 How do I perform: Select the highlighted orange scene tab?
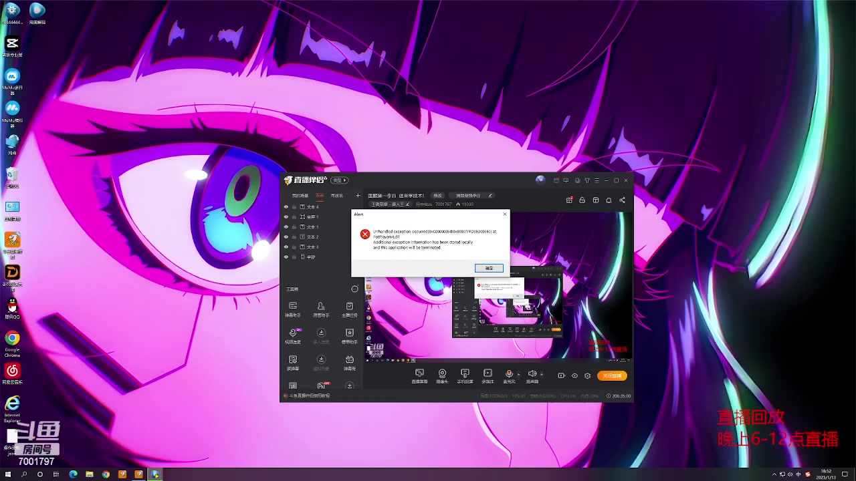pos(320,196)
